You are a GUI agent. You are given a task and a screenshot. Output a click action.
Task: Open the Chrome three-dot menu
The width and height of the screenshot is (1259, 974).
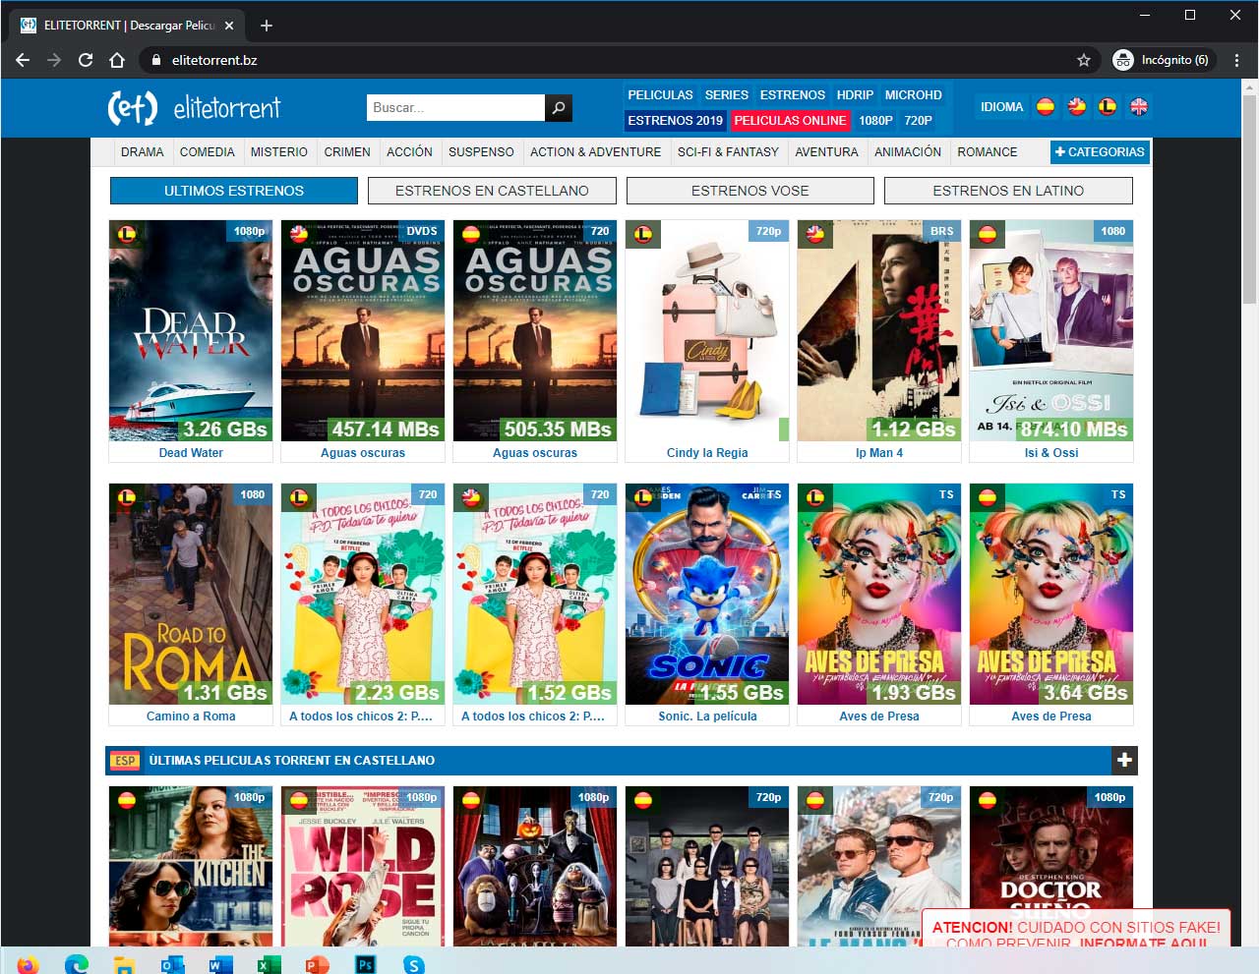tap(1236, 60)
